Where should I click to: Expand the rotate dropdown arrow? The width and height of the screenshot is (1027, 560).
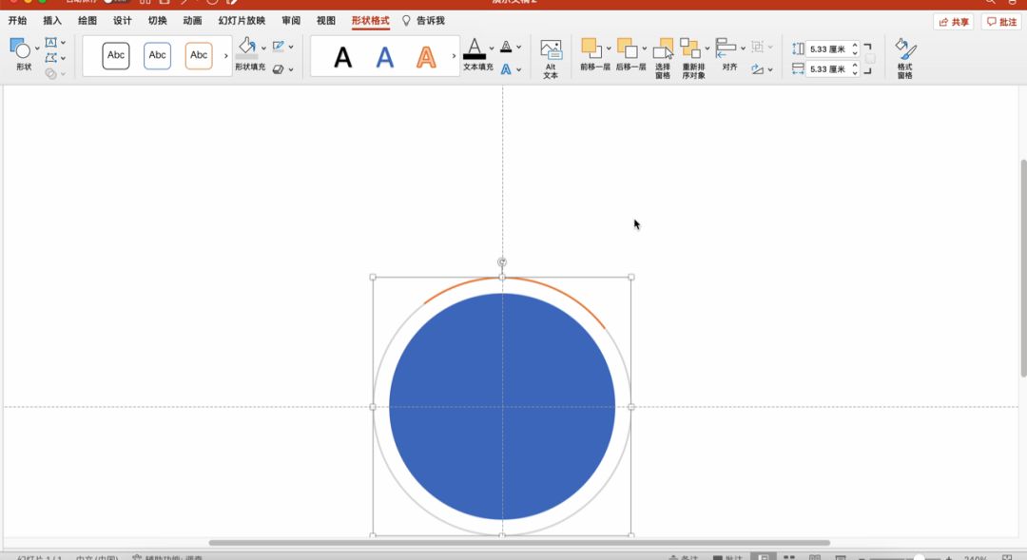click(x=770, y=69)
